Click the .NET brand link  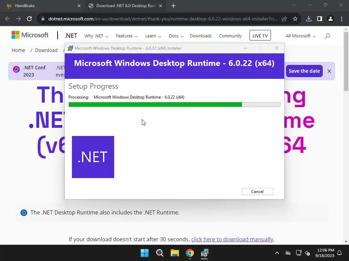coord(71,36)
